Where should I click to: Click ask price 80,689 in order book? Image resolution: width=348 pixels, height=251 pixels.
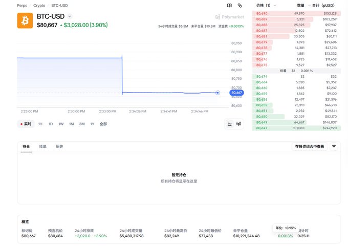pyautogui.click(x=262, y=19)
